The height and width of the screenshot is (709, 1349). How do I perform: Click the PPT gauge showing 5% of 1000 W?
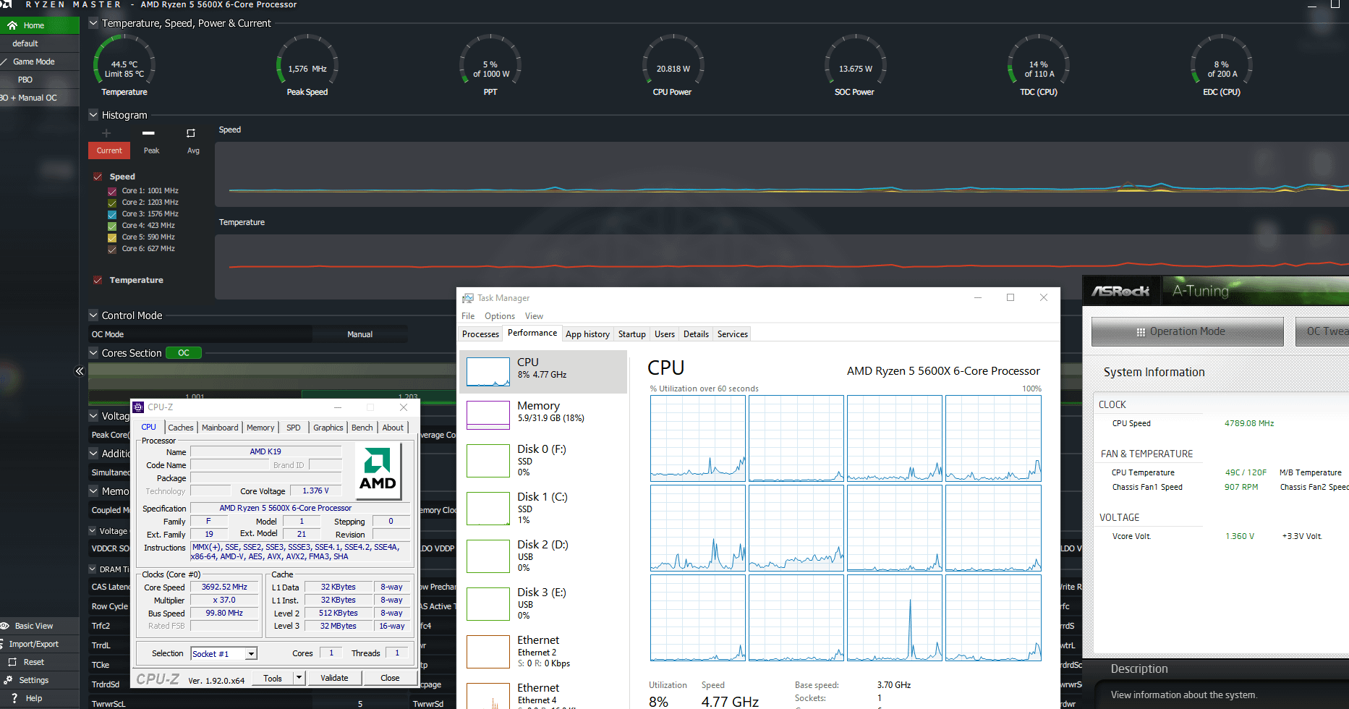(x=490, y=65)
